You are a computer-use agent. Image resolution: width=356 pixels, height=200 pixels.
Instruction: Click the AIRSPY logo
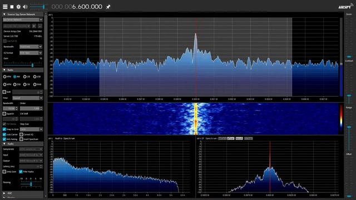point(345,7)
